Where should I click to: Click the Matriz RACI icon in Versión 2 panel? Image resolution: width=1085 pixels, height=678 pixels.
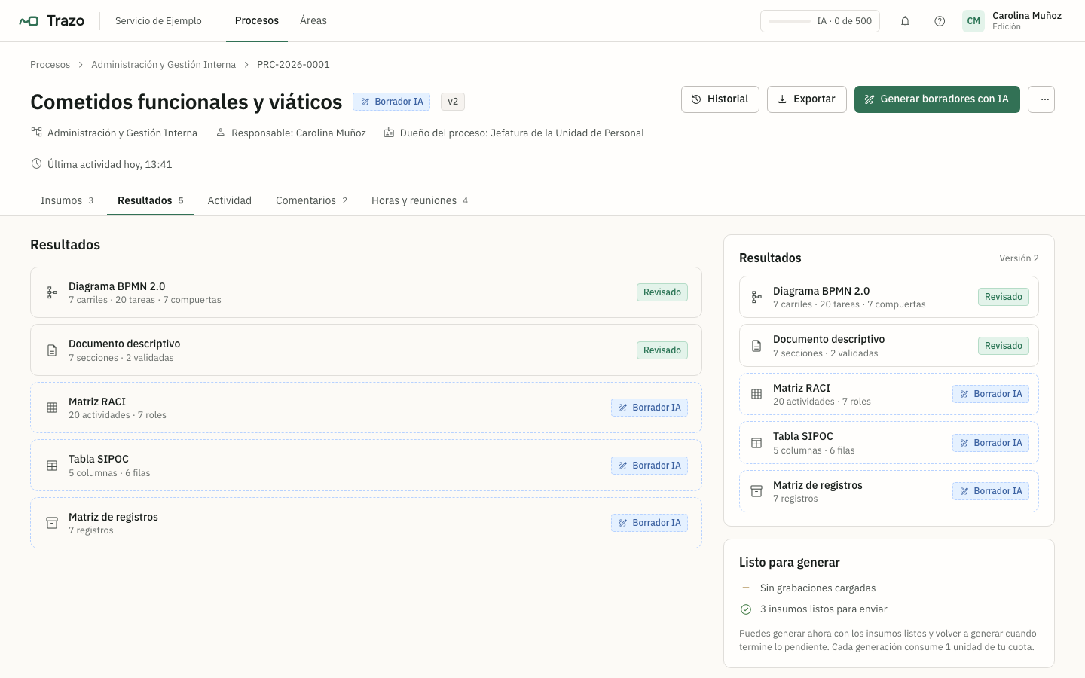tap(756, 394)
